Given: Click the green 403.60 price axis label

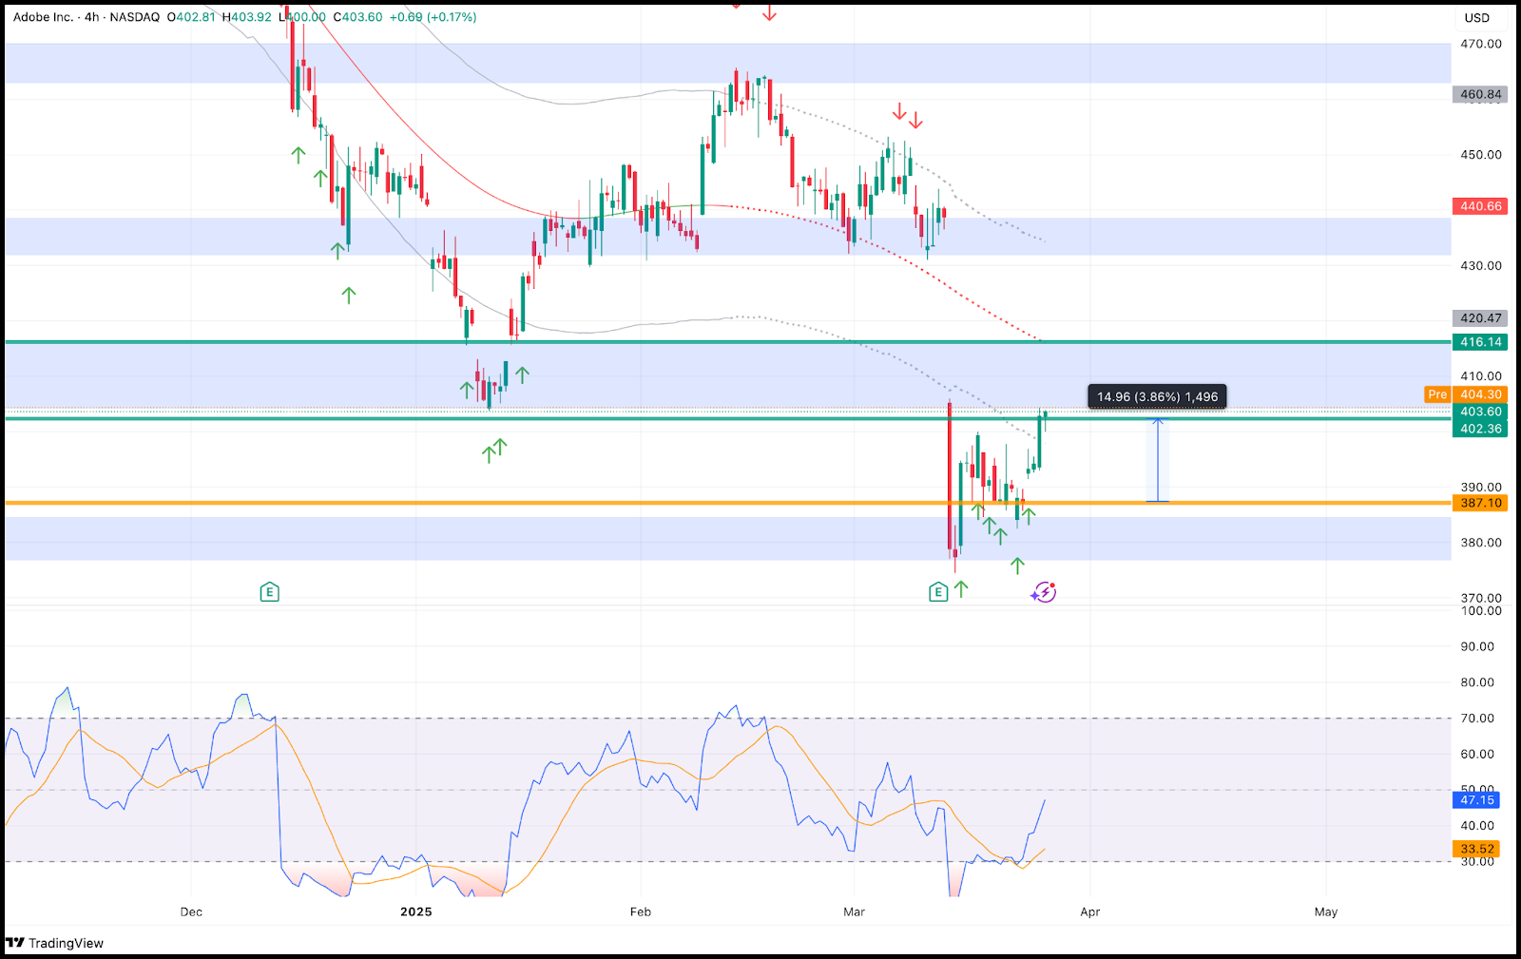Looking at the screenshot, I should click(1480, 412).
